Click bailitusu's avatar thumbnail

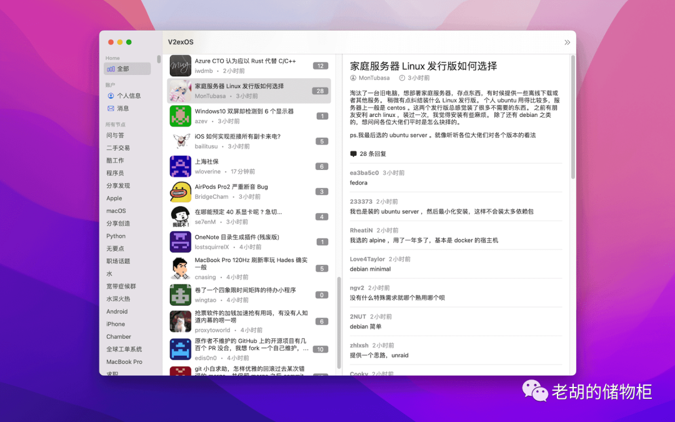click(x=181, y=141)
